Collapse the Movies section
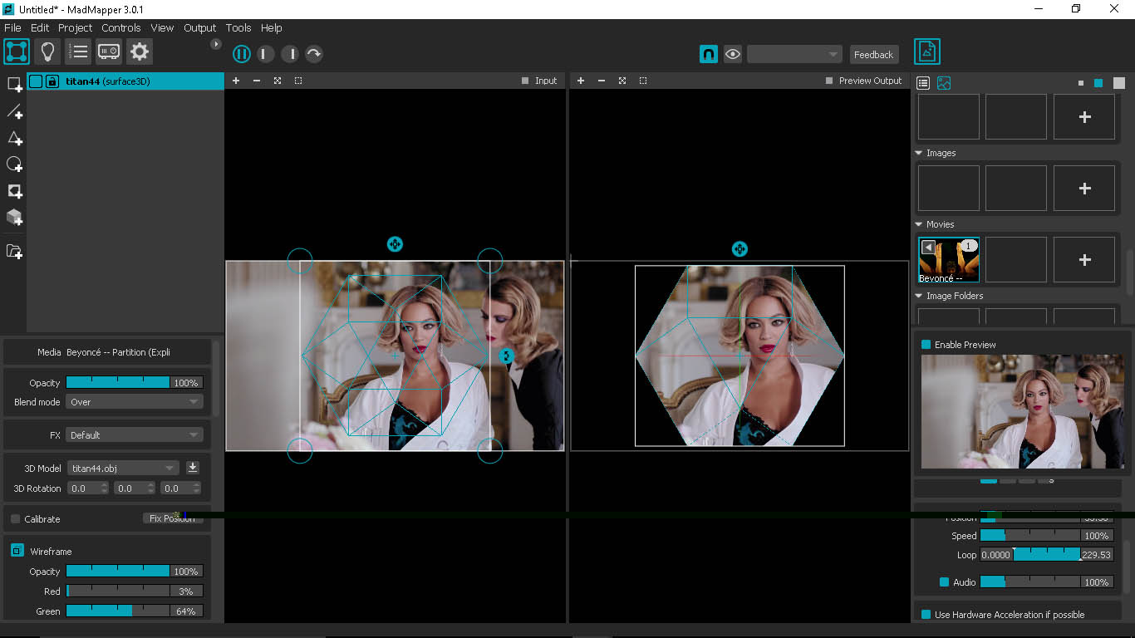The height and width of the screenshot is (638, 1135). tap(919, 224)
